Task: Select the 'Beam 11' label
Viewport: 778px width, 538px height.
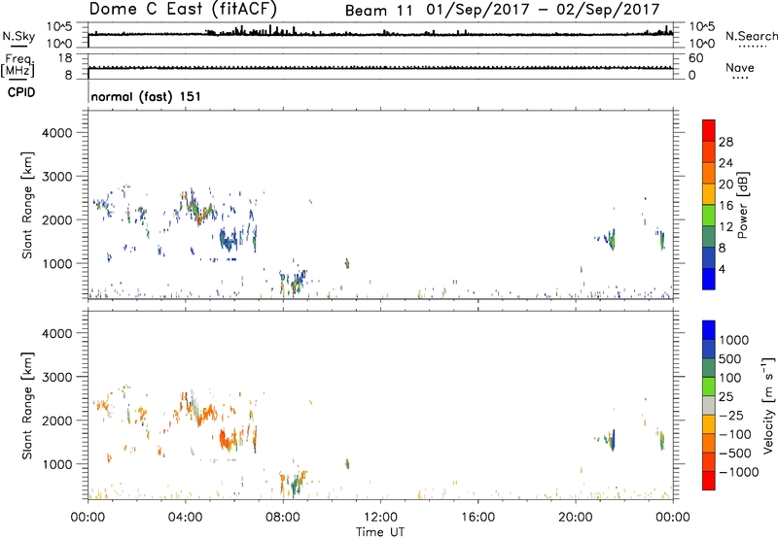Action: click(x=378, y=11)
